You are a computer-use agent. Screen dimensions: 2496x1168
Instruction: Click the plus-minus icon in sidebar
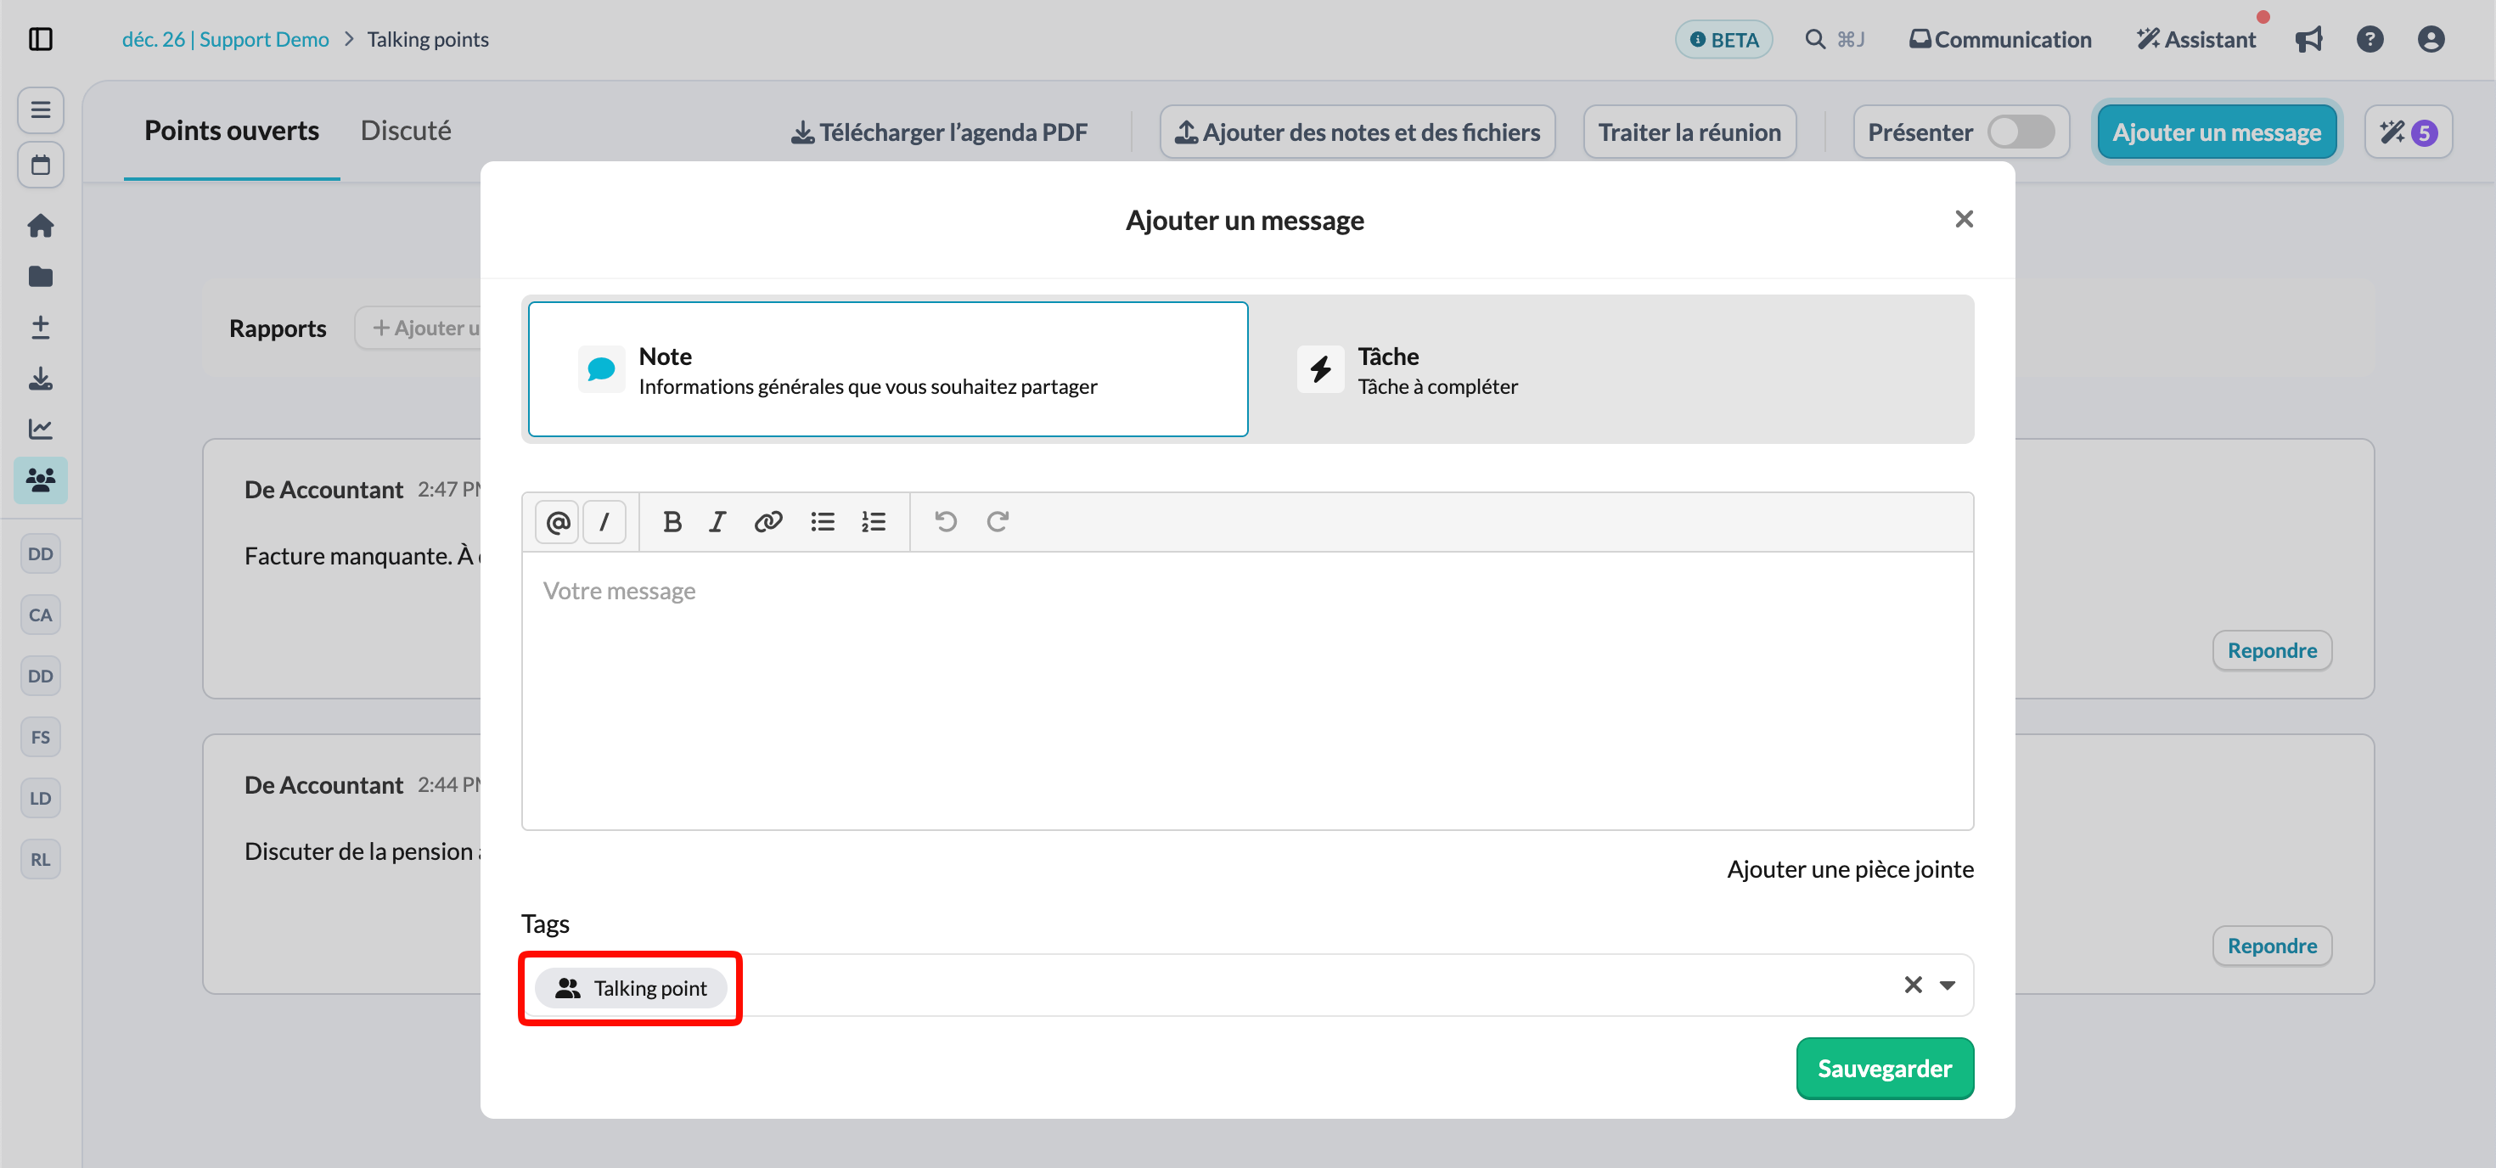click(x=41, y=328)
